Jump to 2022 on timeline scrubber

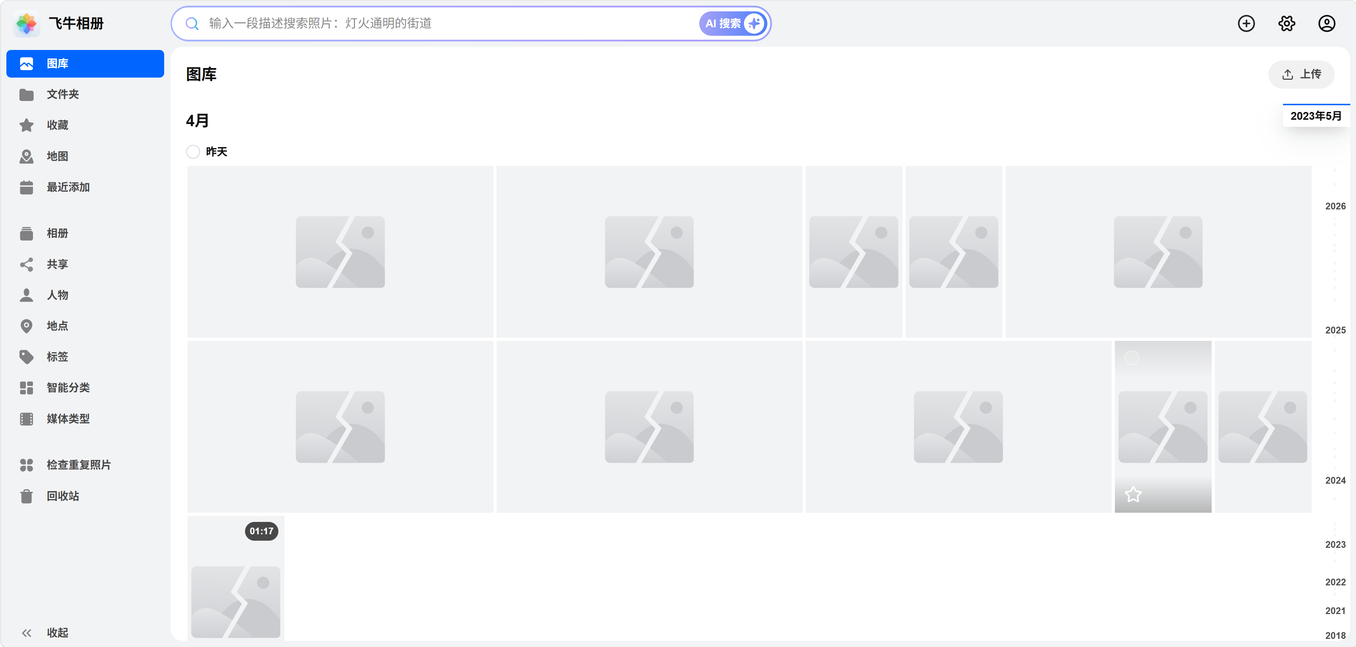click(x=1335, y=582)
